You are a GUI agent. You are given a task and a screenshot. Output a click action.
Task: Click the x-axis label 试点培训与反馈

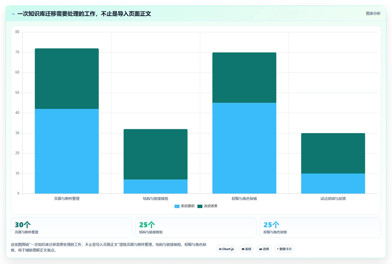[333, 199]
